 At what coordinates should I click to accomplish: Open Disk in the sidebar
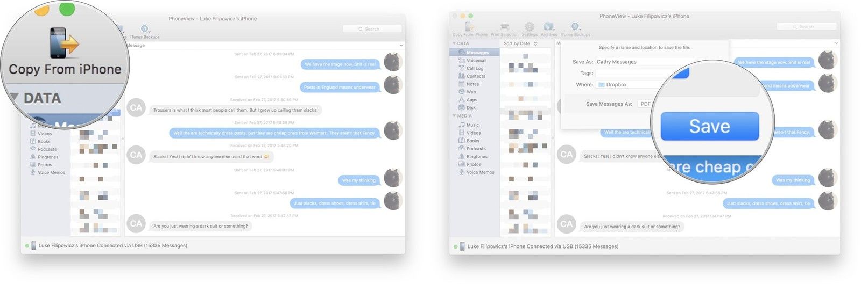click(x=471, y=108)
